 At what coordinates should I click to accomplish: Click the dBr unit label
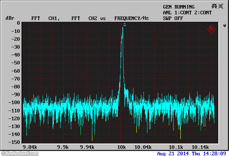pyautogui.click(x=9, y=18)
